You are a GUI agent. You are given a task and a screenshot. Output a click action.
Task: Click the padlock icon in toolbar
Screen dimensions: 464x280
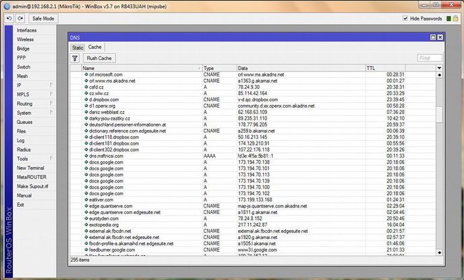coord(455,18)
